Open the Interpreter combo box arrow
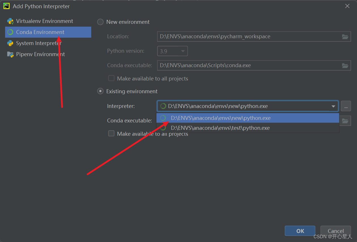The image size is (357, 242). point(333,106)
